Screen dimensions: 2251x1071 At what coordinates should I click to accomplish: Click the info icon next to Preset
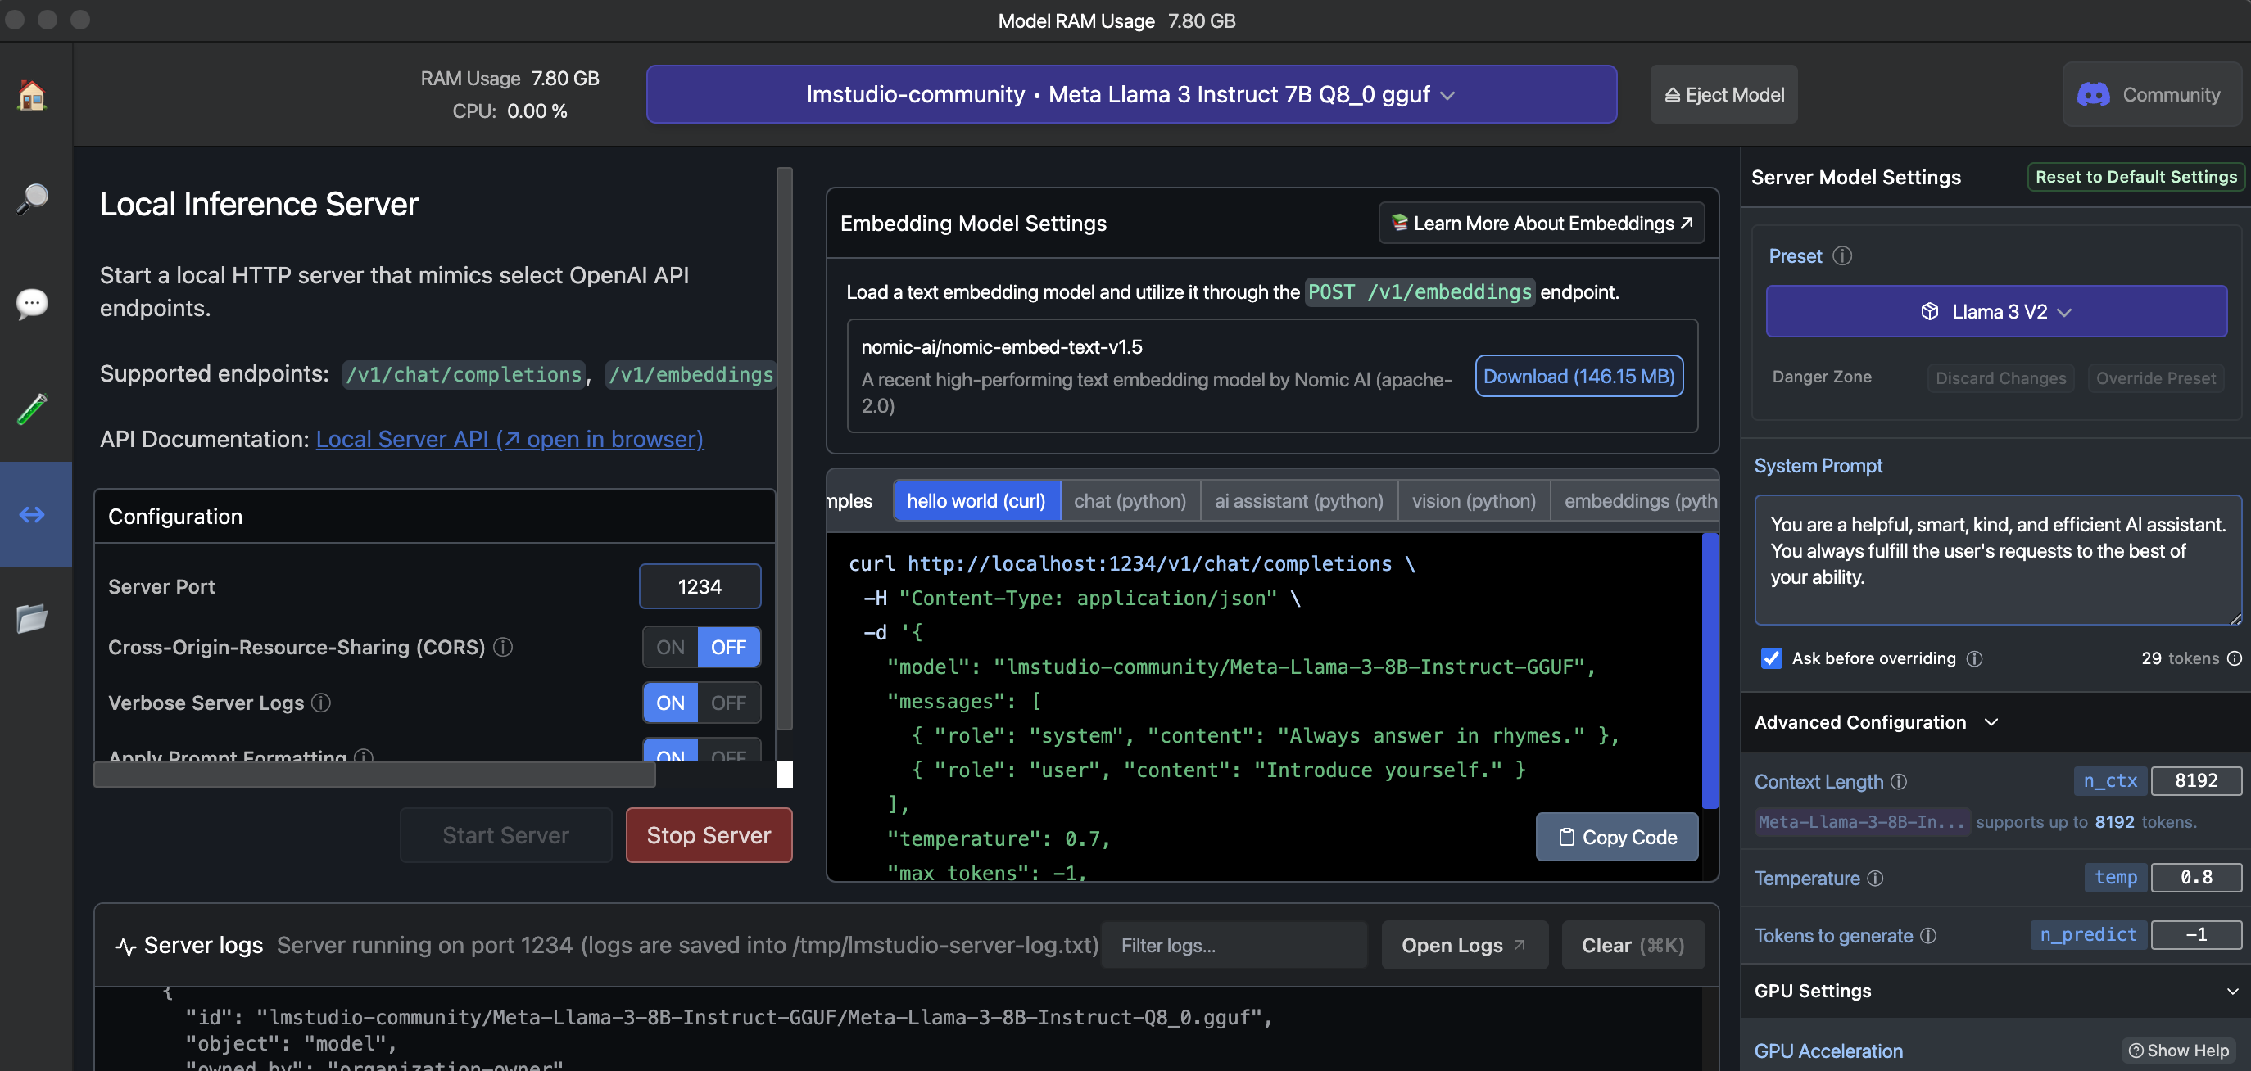click(x=1842, y=256)
